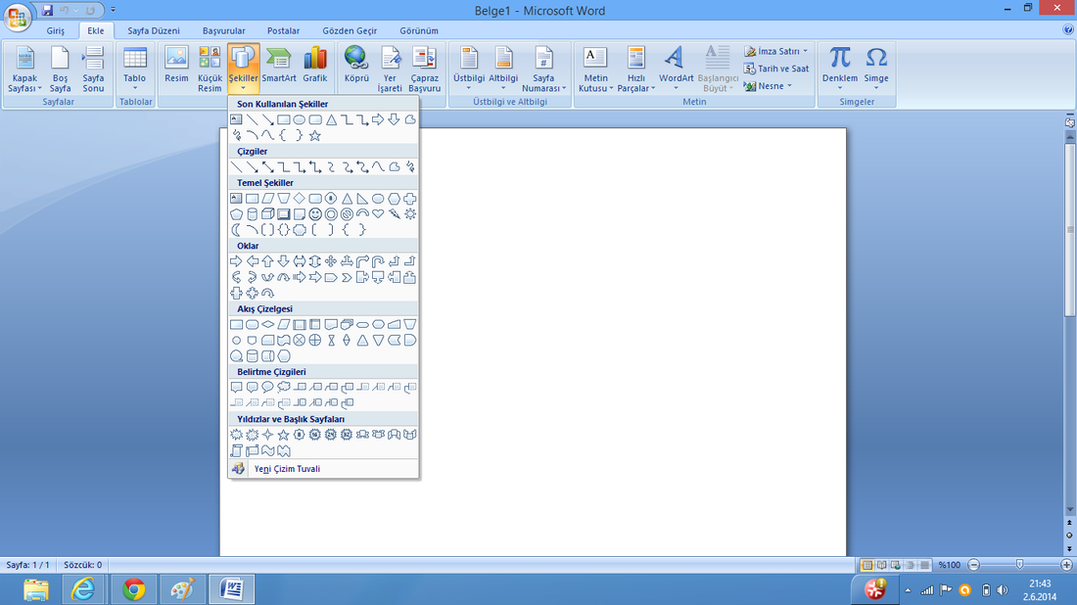Screen dimensions: 1077x605
Task: Insert a picture with the Resim button
Action: (176, 68)
